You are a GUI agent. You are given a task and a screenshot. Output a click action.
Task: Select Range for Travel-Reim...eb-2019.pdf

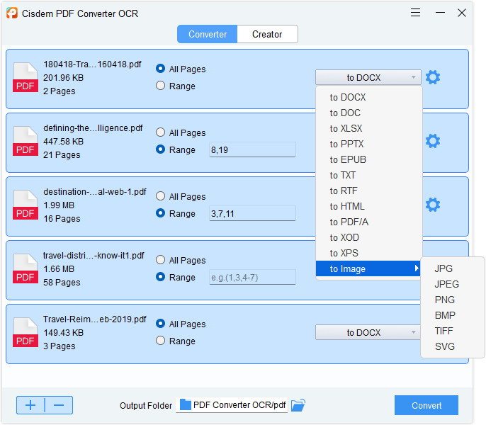click(x=160, y=341)
